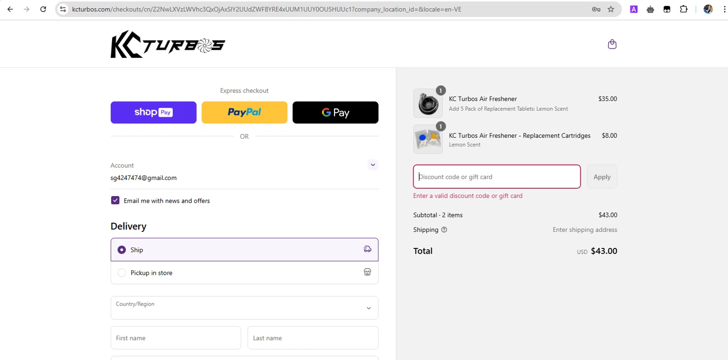
Task: Click the KC Turbos Air Freshener thumbnail
Action: [x=428, y=103]
